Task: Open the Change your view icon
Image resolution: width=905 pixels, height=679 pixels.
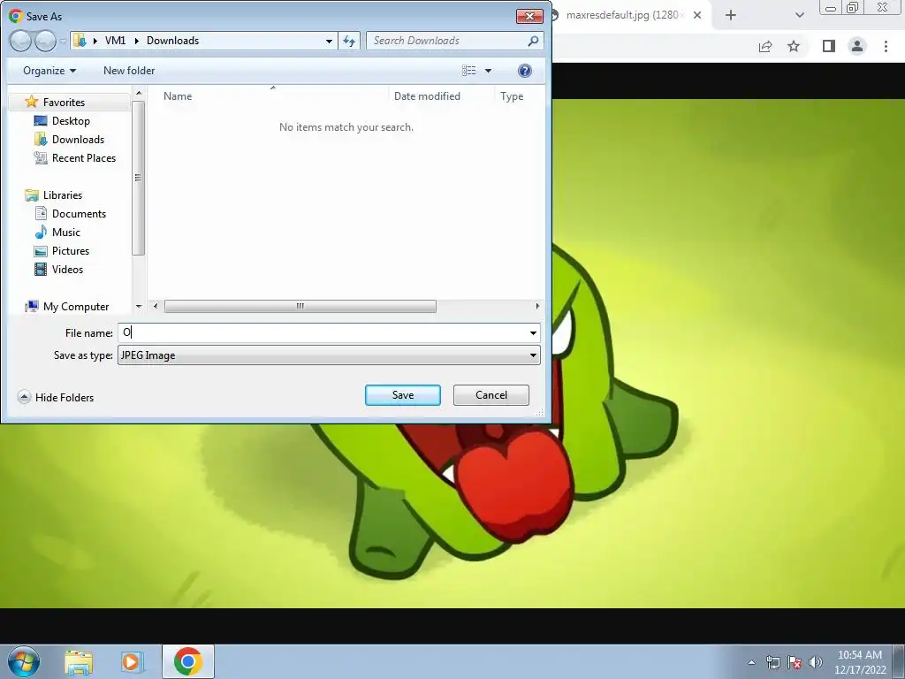Action: click(x=468, y=71)
